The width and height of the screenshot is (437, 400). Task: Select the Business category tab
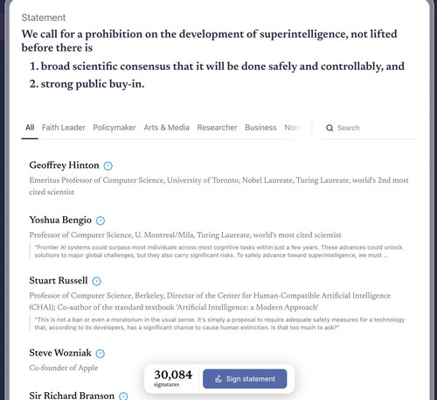click(260, 128)
